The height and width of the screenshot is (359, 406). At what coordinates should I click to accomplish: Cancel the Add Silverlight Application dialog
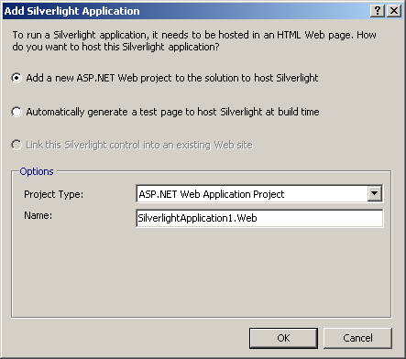click(357, 338)
